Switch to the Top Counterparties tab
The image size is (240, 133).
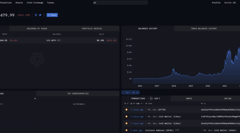[x=78, y=94]
